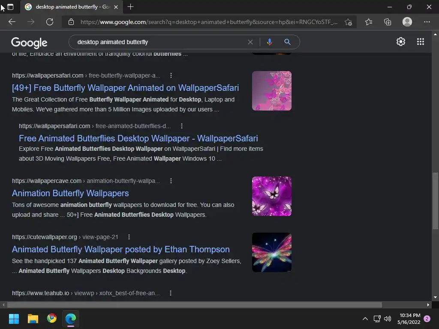
Task: Open the volume tray icon
Action: pyautogui.click(x=388, y=319)
